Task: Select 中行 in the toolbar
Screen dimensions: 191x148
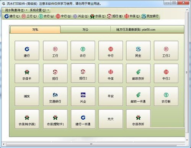Action: click(64, 16)
